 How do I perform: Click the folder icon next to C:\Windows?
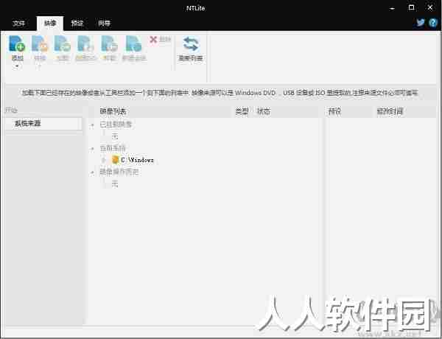coord(115,160)
